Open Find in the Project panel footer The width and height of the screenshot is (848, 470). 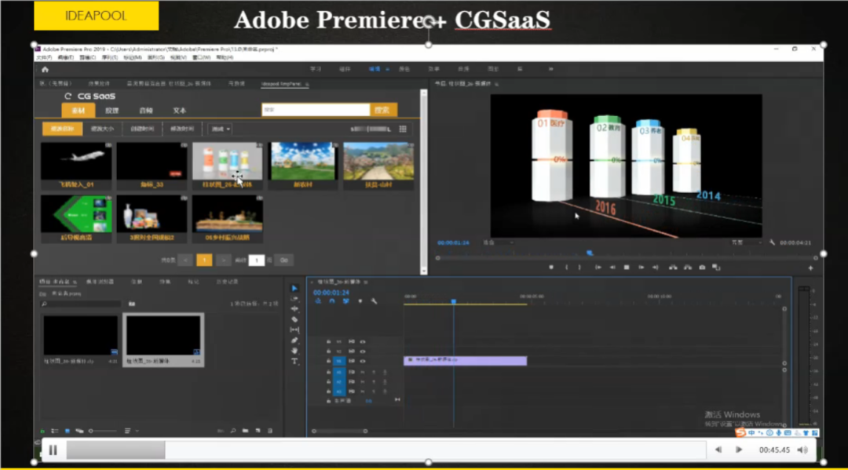click(x=233, y=431)
